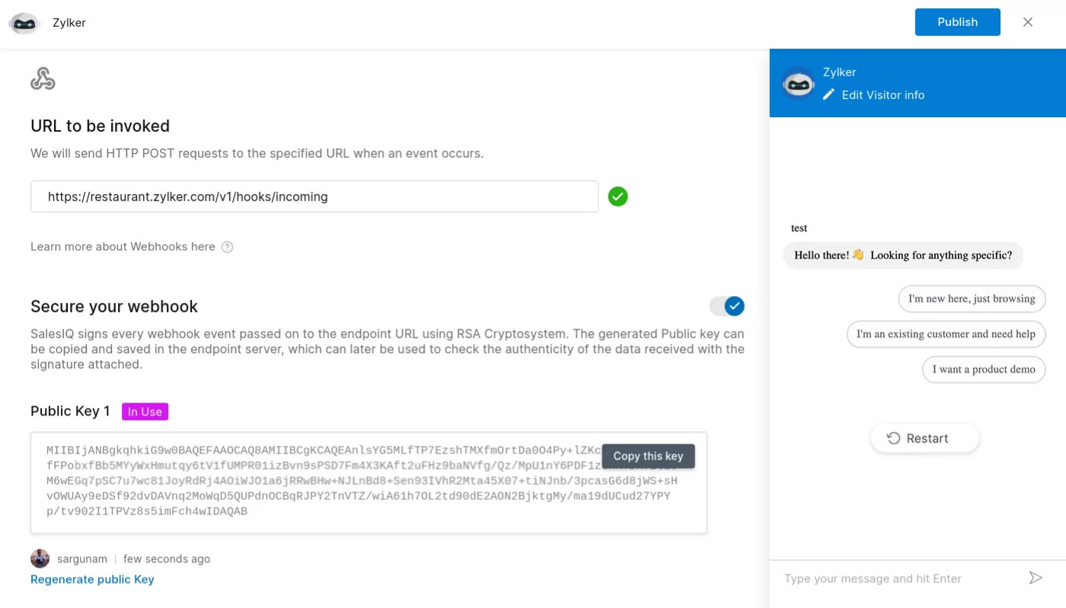Click the "Hello there!" bot message bubble
This screenshot has height=608, width=1066.
click(903, 255)
